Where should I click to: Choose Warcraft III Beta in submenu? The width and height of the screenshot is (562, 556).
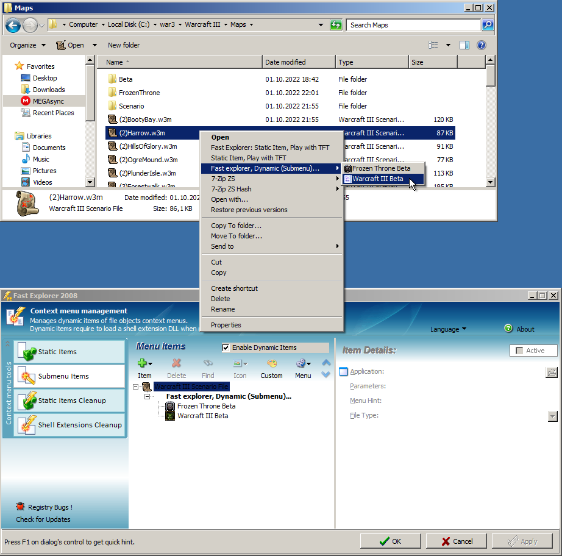(x=383, y=179)
